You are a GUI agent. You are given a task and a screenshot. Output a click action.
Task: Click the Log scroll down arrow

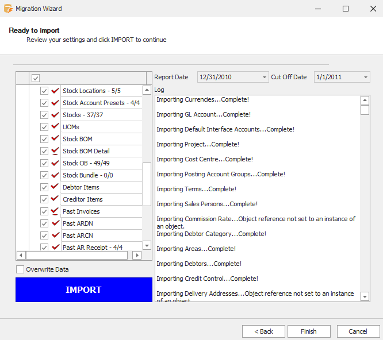click(x=365, y=296)
